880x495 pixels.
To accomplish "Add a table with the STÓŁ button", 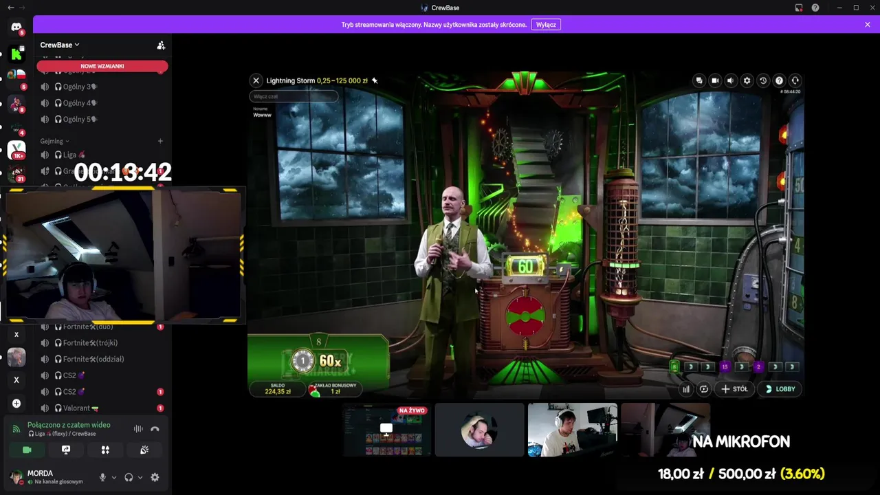I will (734, 389).
